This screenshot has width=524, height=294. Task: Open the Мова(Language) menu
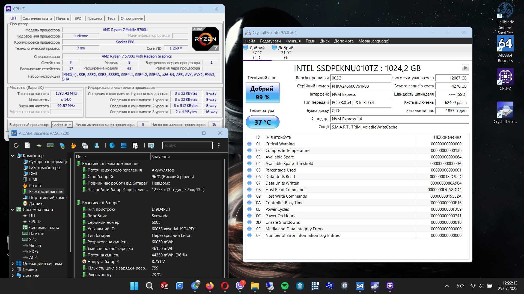coord(374,41)
